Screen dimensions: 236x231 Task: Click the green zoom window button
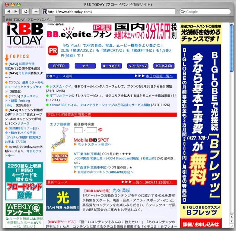tap(19, 5)
